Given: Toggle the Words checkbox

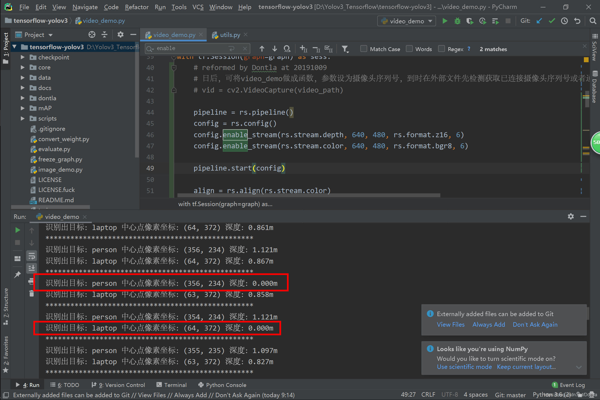Looking at the screenshot, I should [409, 49].
